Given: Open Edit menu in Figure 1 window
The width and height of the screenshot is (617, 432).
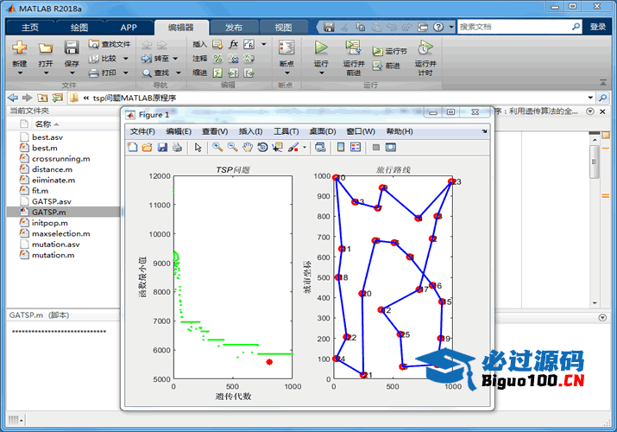Looking at the screenshot, I should coord(179,131).
